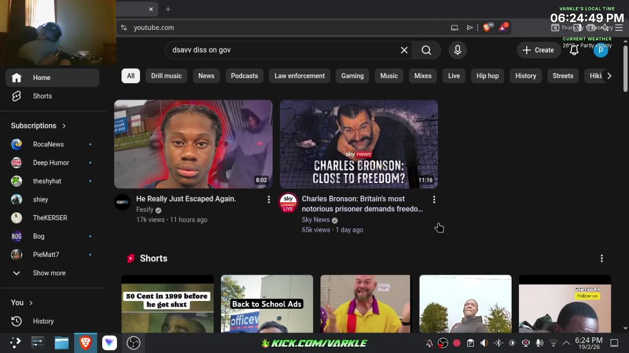The height and width of the screenshot is (353, 629).
Task: Open more options for Fesify video
Action: pos(268,200)
